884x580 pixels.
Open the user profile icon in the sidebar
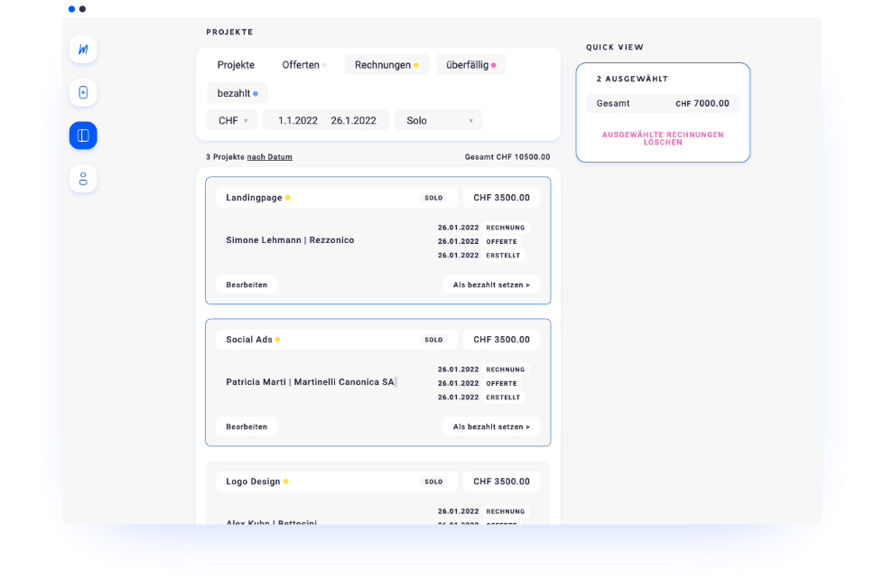(83, 179)
